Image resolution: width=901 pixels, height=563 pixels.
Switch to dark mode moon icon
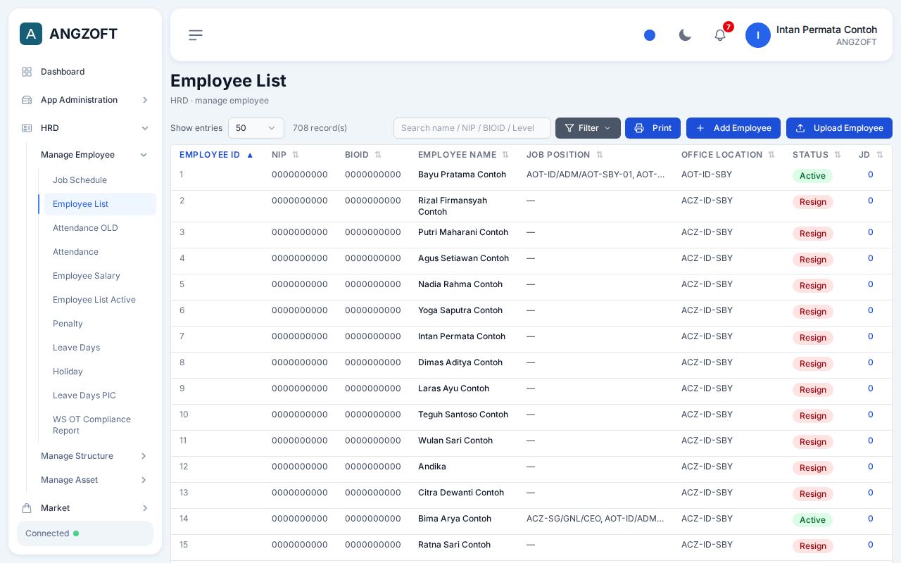pyautogui.click(x=685, y=35)
